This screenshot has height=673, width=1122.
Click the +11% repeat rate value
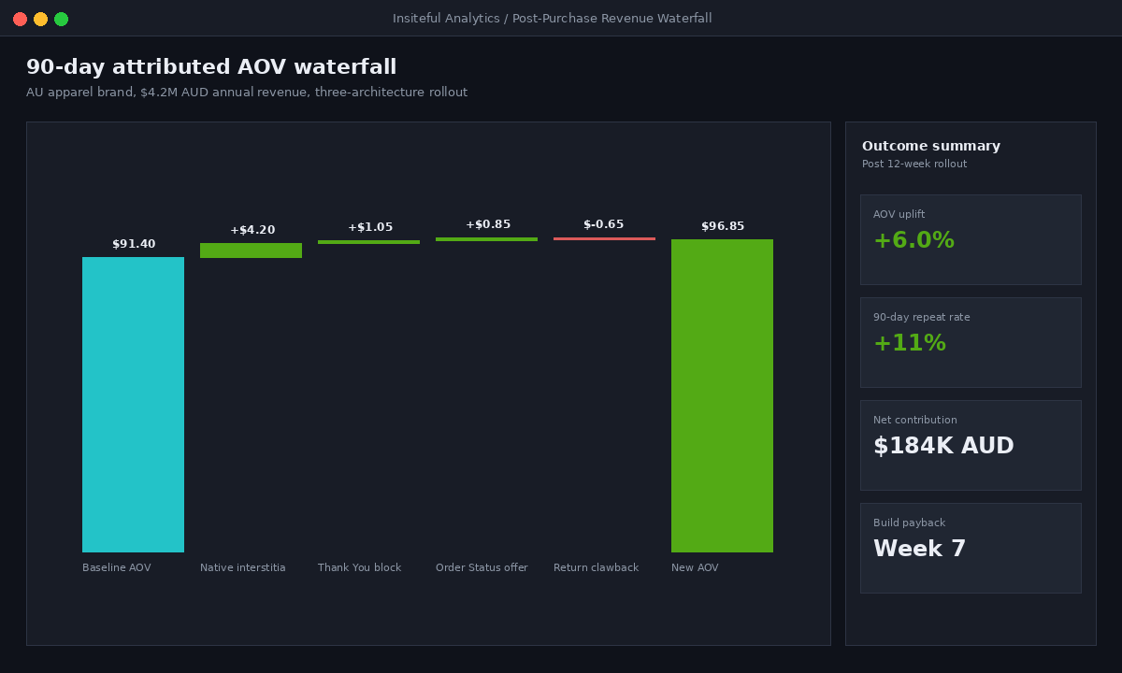tap(910, 343)
